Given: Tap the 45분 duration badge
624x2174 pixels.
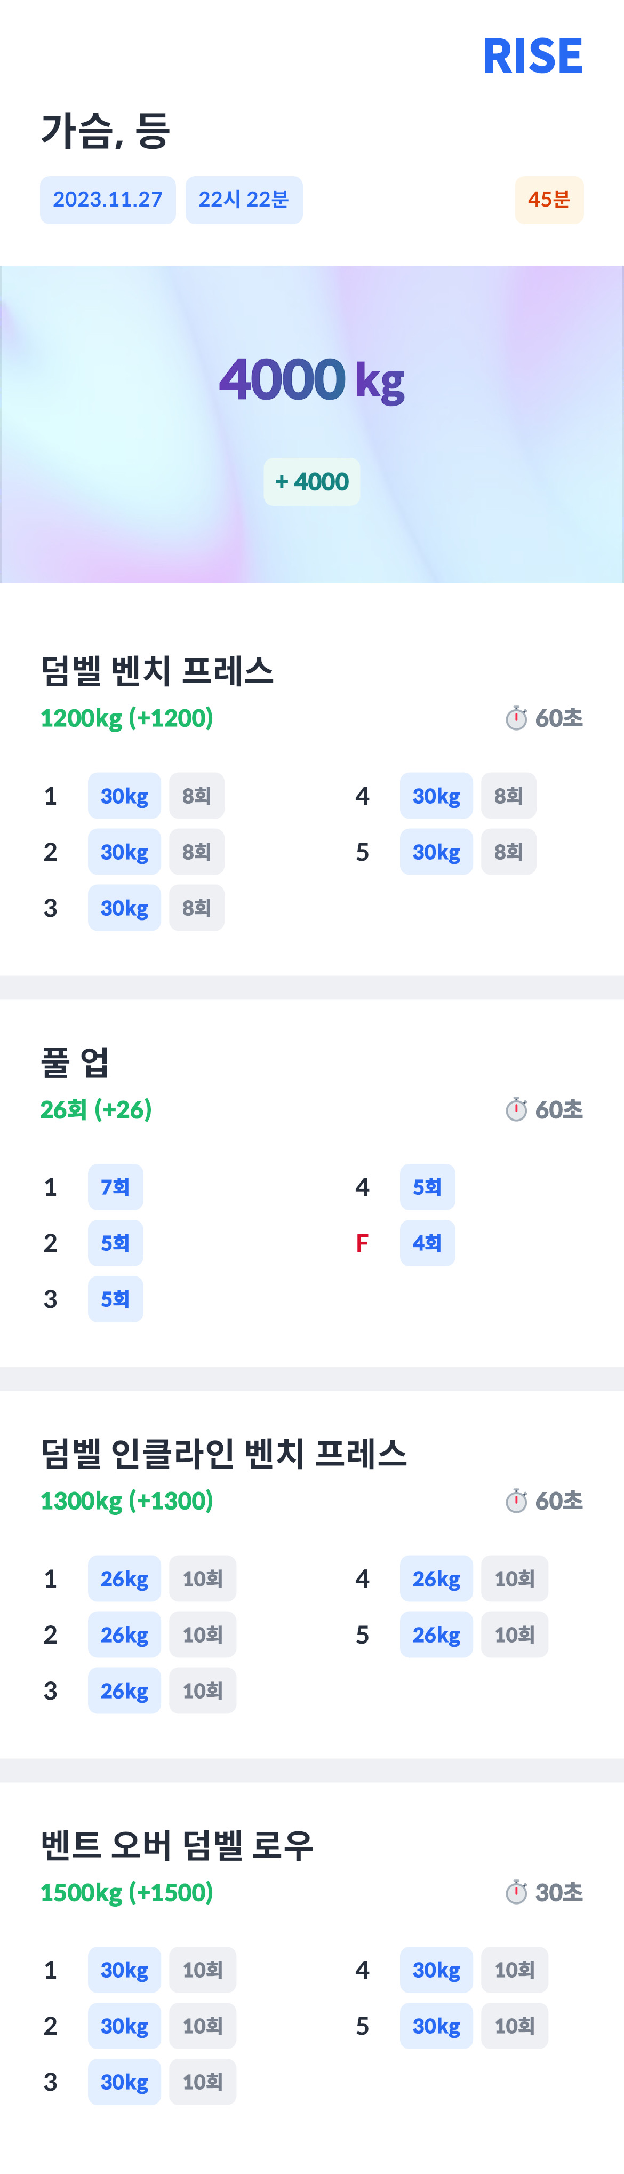Looking at the screenshot, I should pos(549,200).
